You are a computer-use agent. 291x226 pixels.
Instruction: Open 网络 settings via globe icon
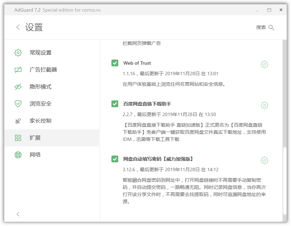tap(18, 155)
